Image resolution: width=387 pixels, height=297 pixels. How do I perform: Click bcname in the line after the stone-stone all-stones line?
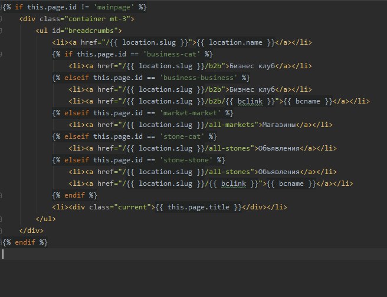tap(291, 184)
